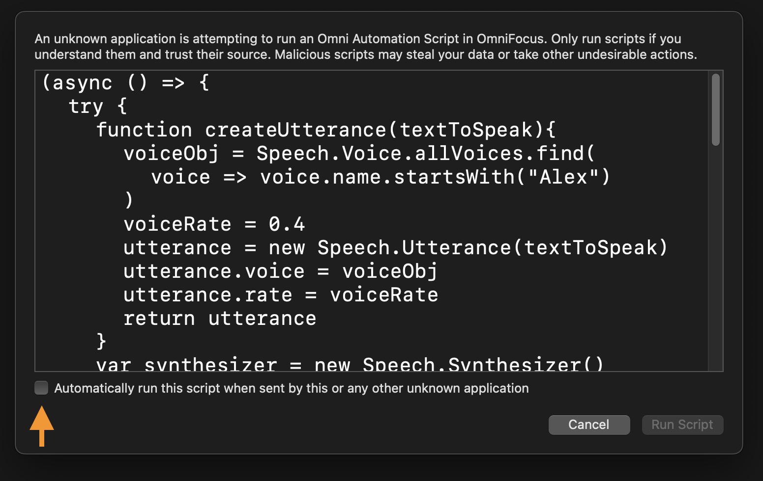
Task: Click the line "(async () => {"
Action: click(x=126, y=82)
